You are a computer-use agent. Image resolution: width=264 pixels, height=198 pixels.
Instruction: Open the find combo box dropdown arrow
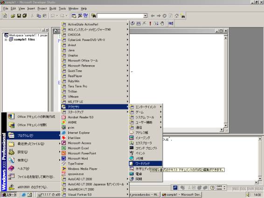coord(146,16)
